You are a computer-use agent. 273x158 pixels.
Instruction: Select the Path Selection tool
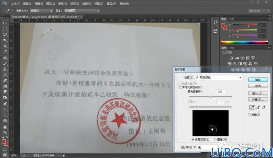(x=5, y=115)
